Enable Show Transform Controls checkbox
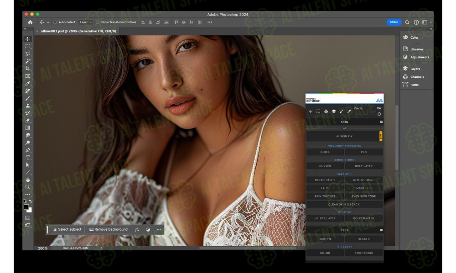Image resolution: width=456 pixels, height=273 pixels. 98,22
